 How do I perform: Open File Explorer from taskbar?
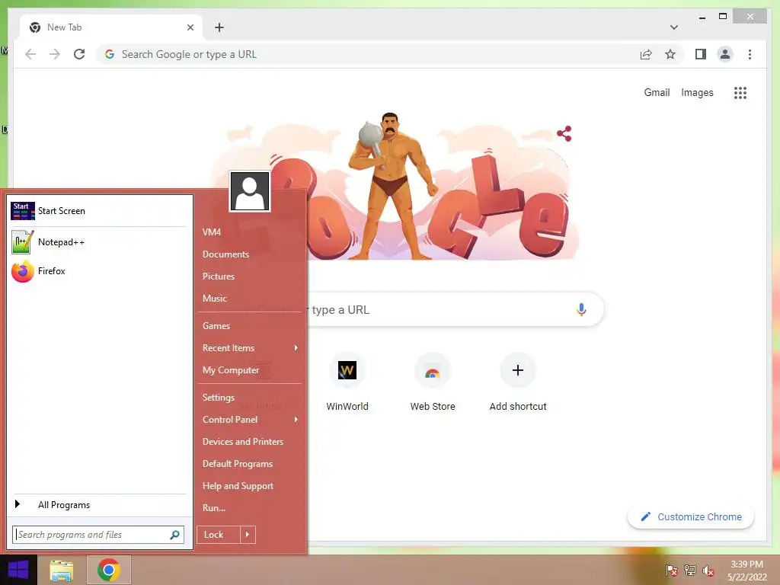pos(62,570)
